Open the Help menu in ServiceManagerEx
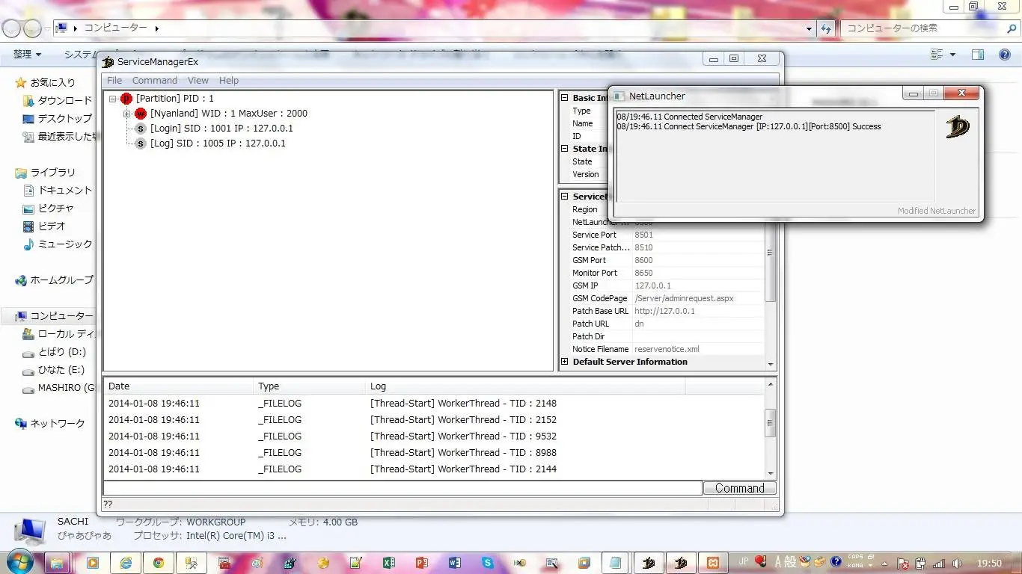This screenshot has width=1022, height=574. click(x=229, y=81)
